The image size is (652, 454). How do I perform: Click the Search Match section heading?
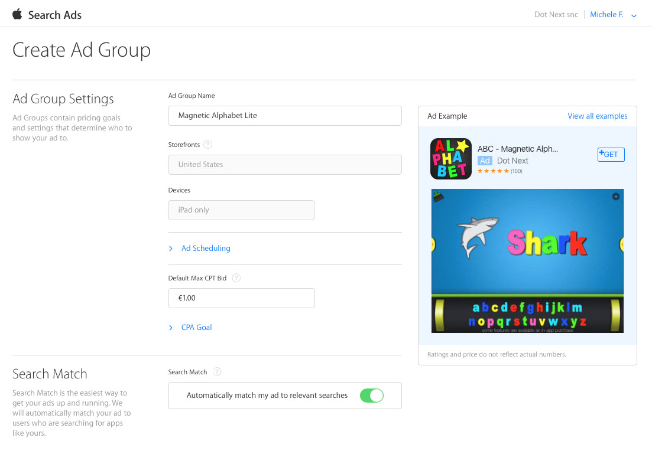[x=50, y=374]
